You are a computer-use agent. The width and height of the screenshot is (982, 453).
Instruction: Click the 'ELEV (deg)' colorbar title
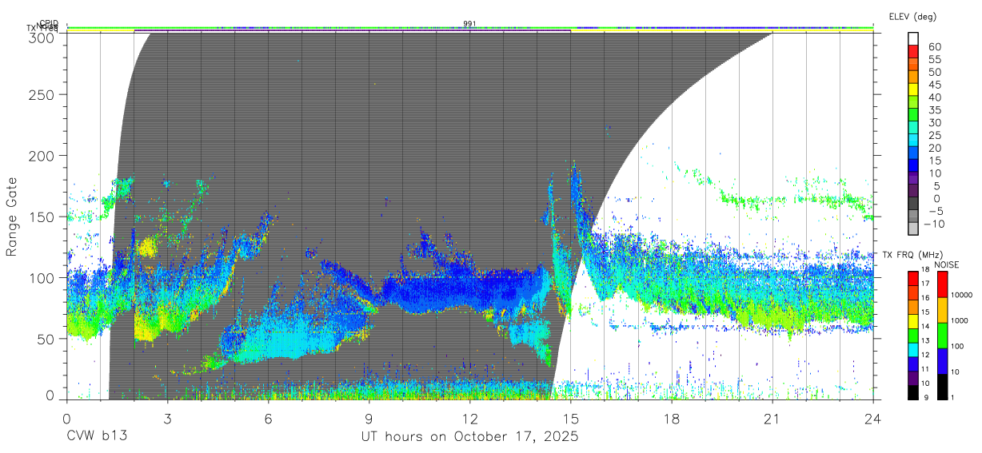point(912,17)
